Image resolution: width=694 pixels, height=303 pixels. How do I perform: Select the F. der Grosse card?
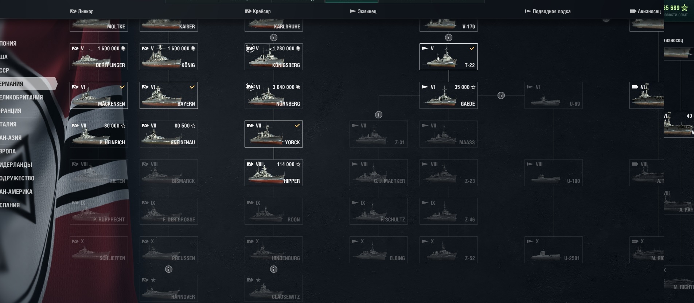pyautogui.click(x=169, y=211)
